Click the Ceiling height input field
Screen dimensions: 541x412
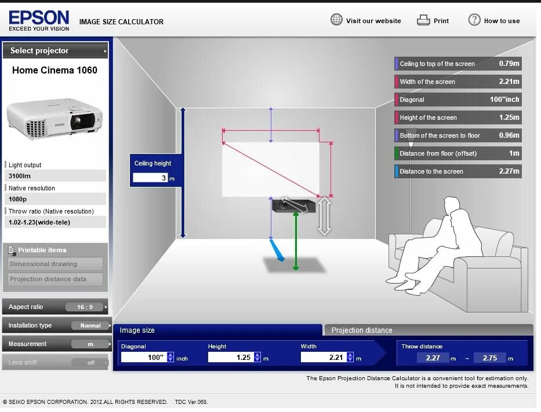point(150,178)
